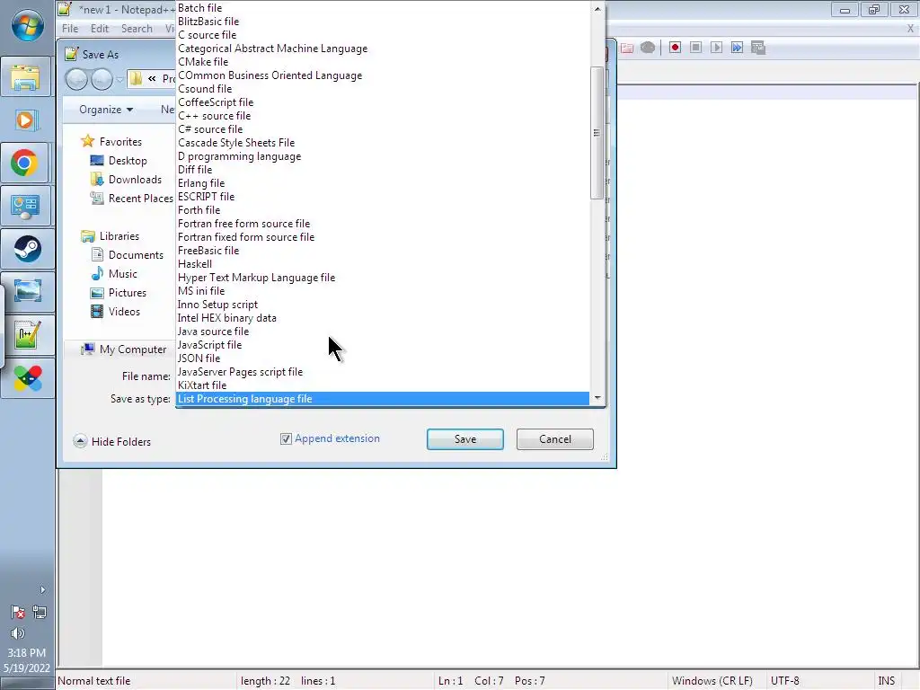Click the macro Playback icon
Image resolution: width=920 pixels, height=690 pixels.
[x=716, y=48]
